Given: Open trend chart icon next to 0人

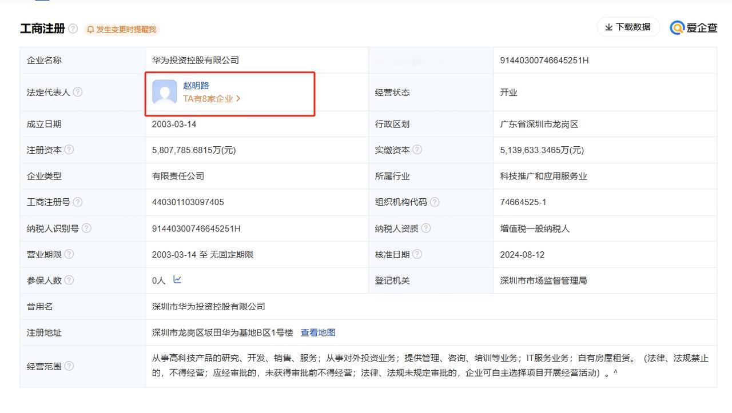Looking at the screenshot, I should coord(177,279).
